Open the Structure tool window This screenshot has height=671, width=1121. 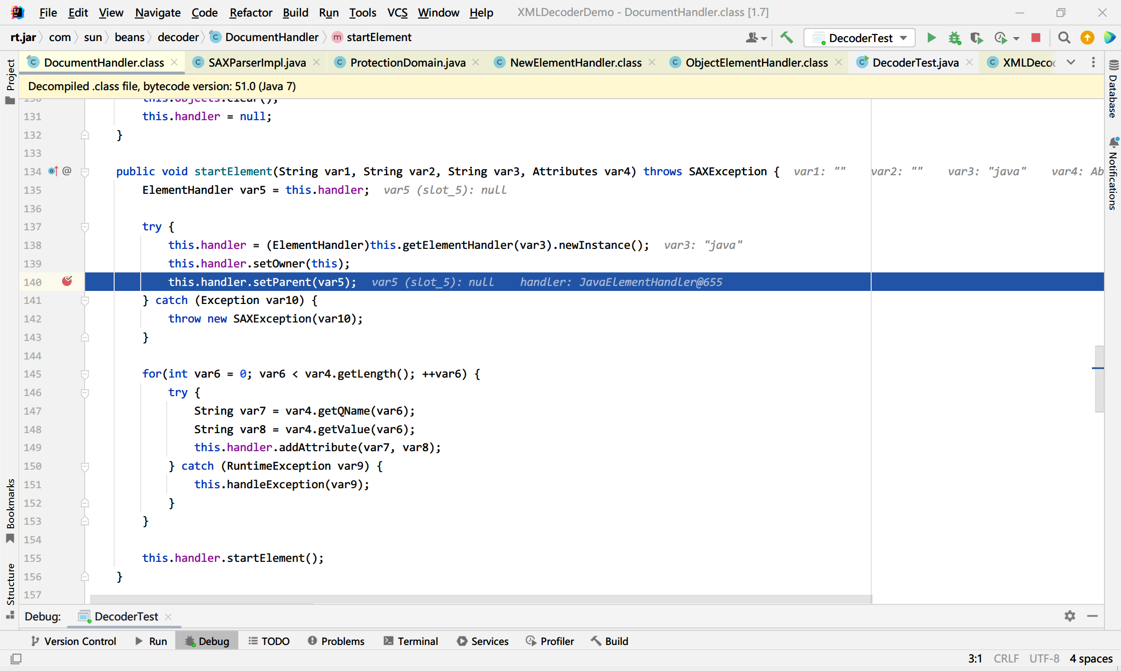[10, 591]
